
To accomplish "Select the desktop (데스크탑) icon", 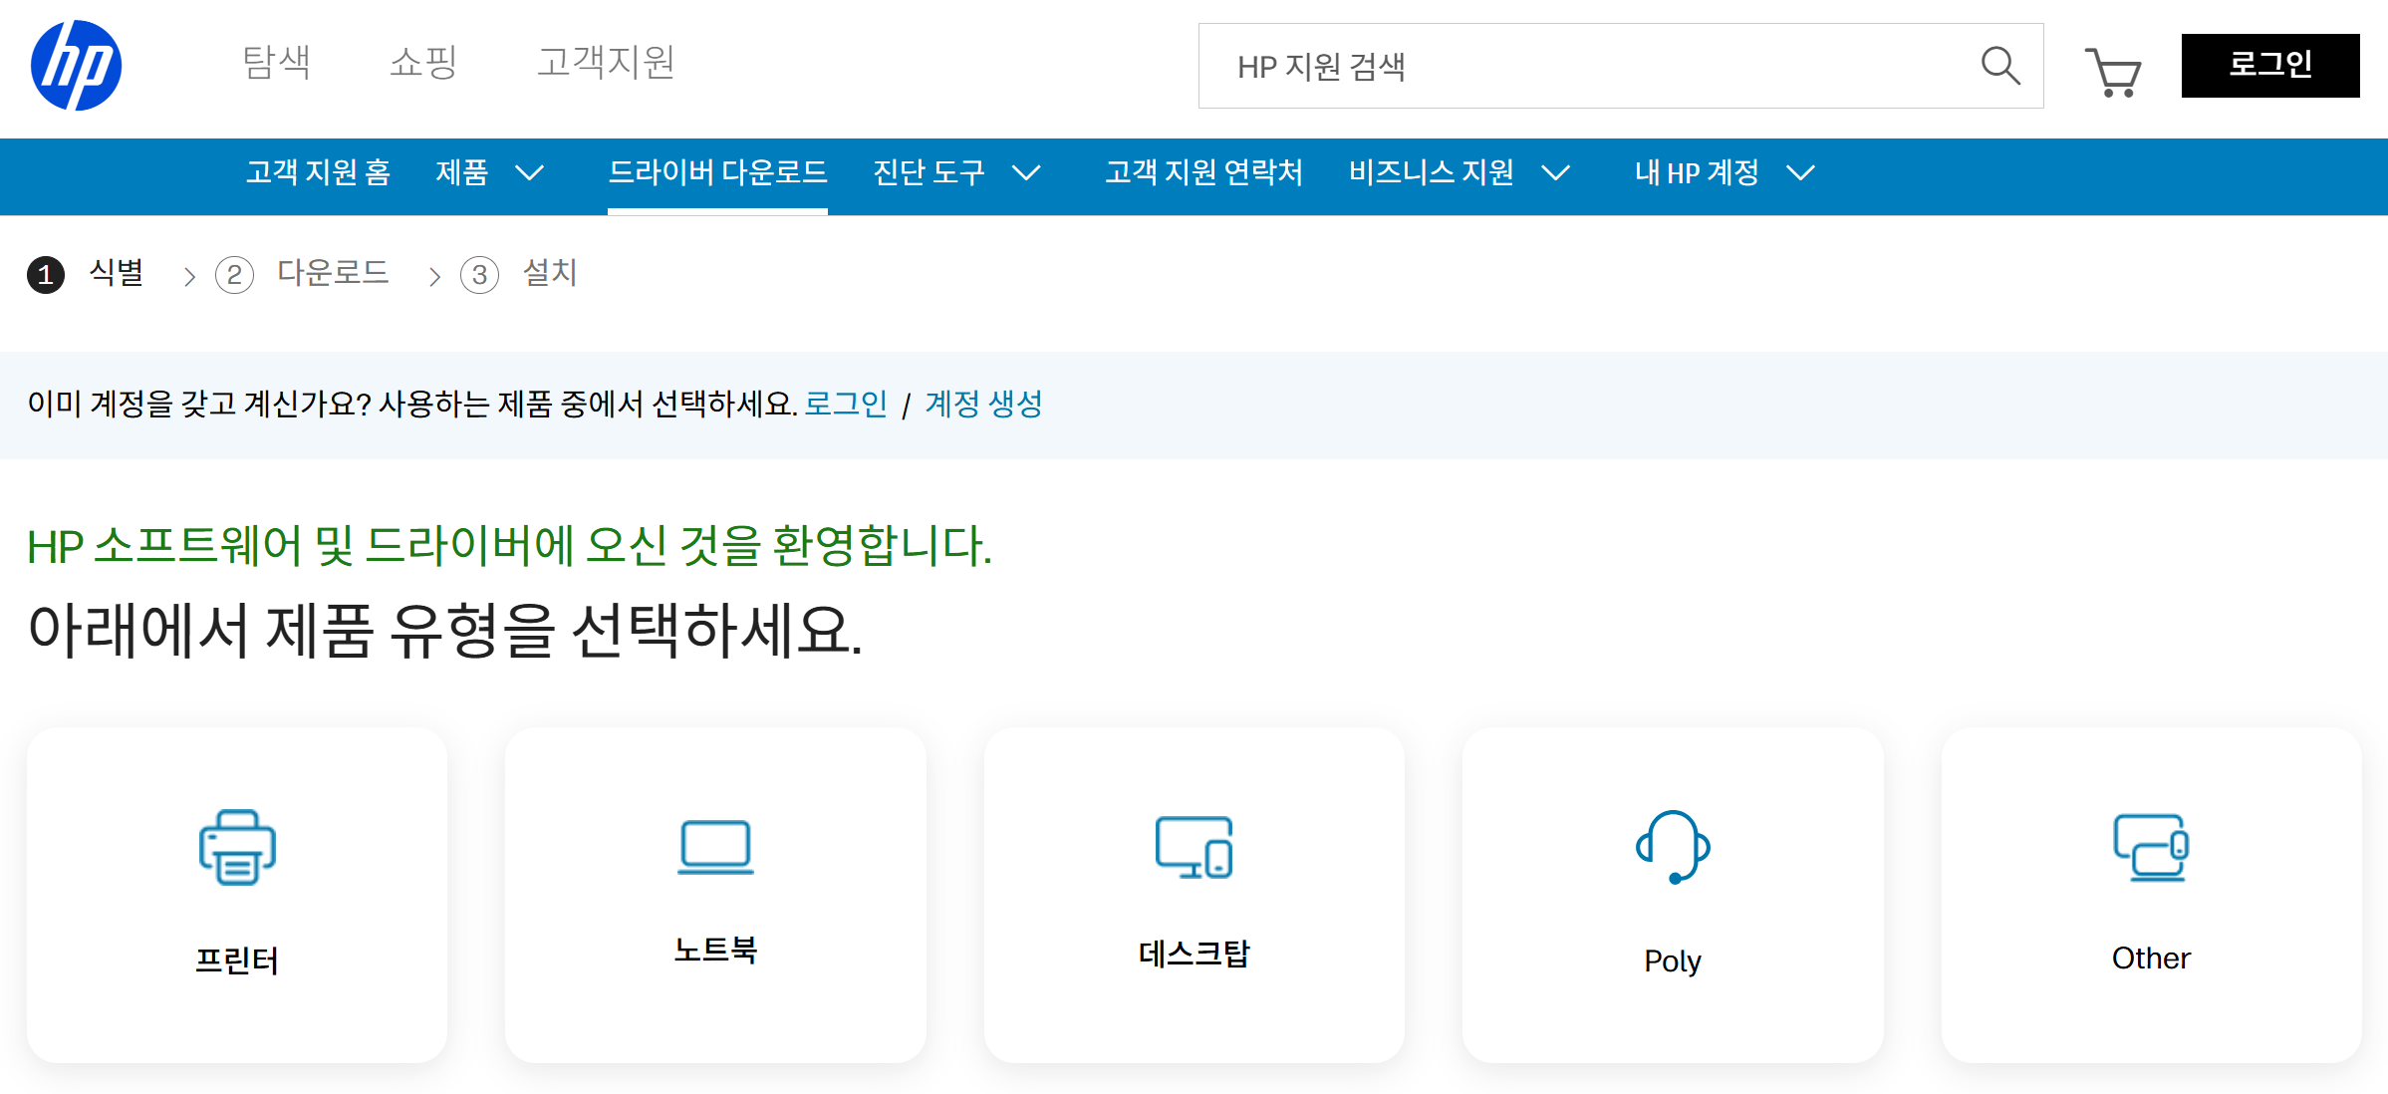I will pyautogui.click(x=1194, y=847).
